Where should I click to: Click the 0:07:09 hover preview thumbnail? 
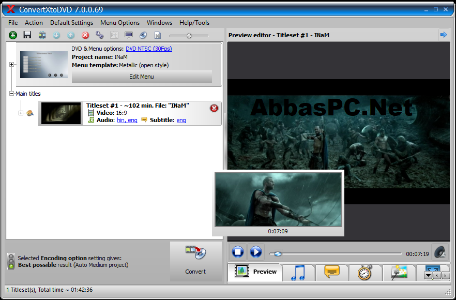[x=278, y=200]
